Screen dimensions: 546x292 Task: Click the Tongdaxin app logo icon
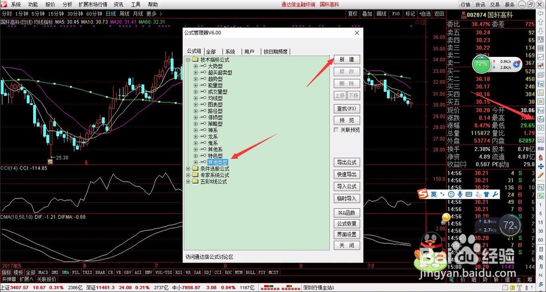point(4,4)
